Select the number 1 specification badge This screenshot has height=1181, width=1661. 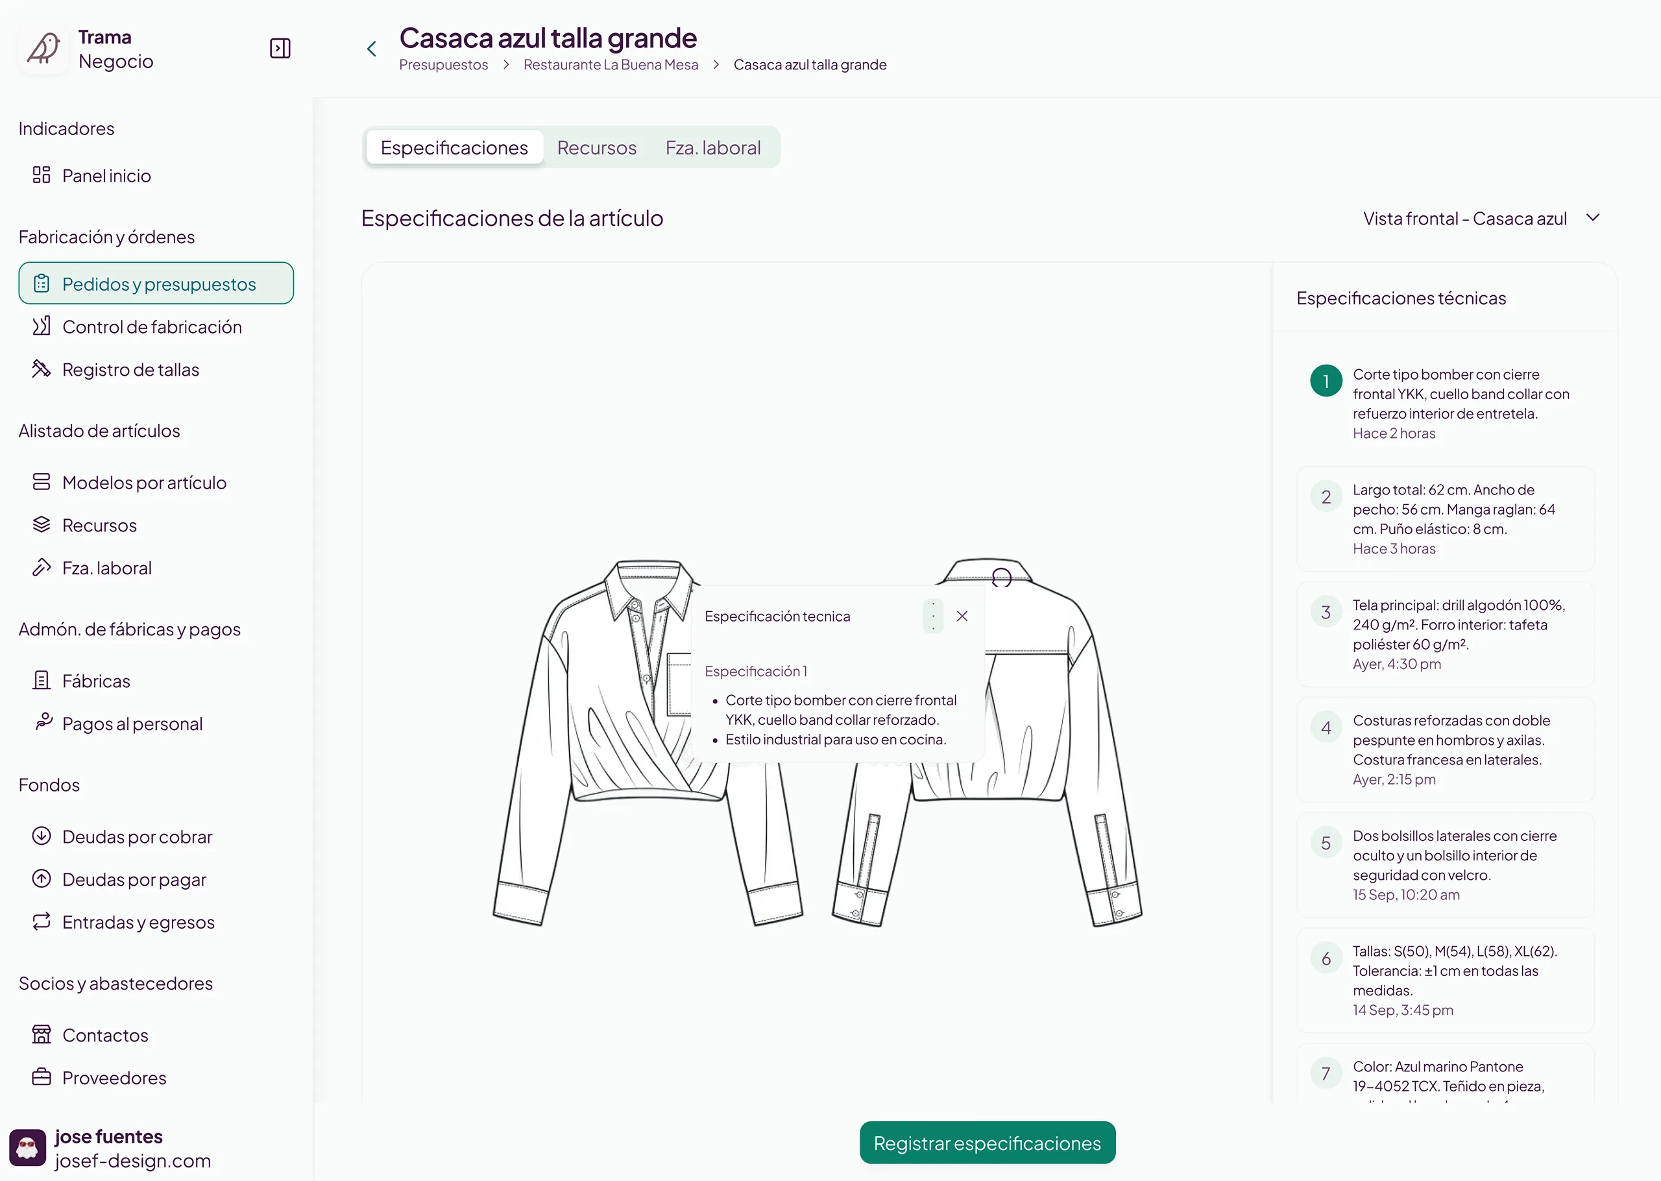click(x=1326, y=381)
